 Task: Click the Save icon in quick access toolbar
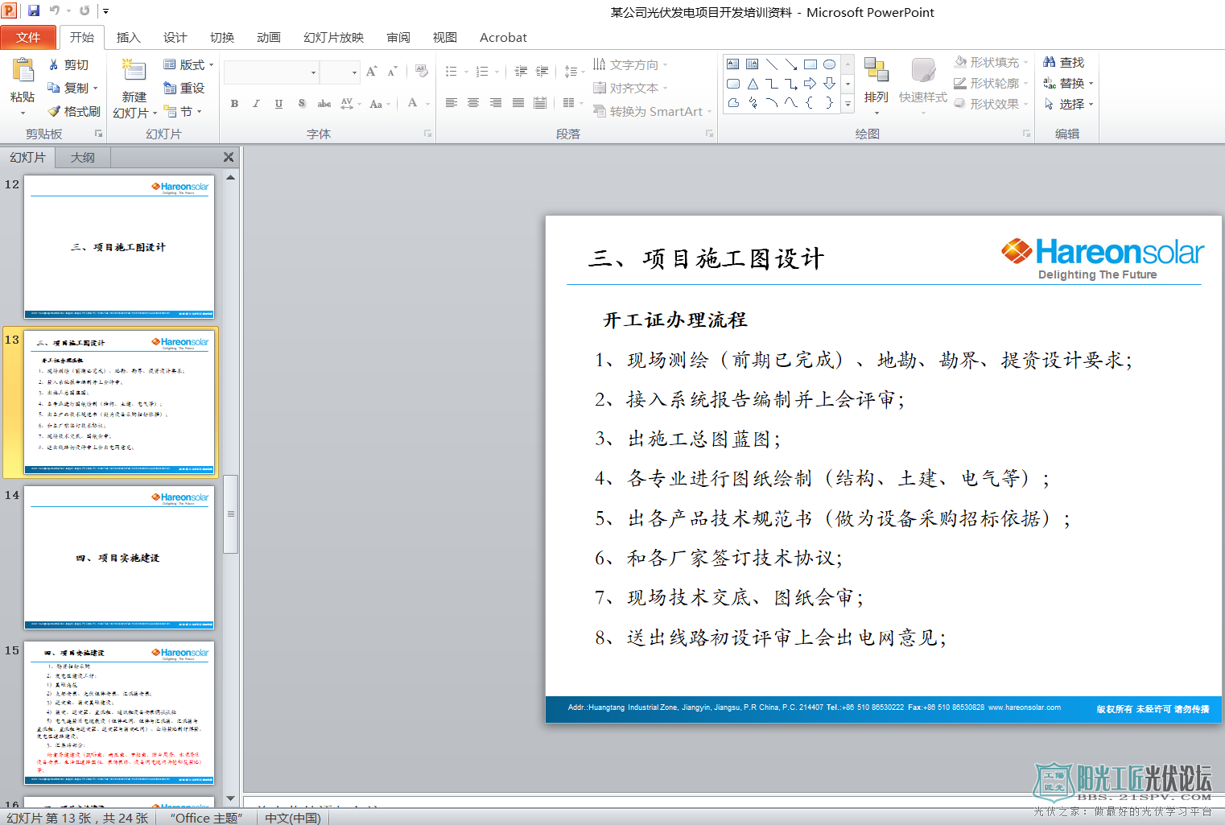click(34, 10)
